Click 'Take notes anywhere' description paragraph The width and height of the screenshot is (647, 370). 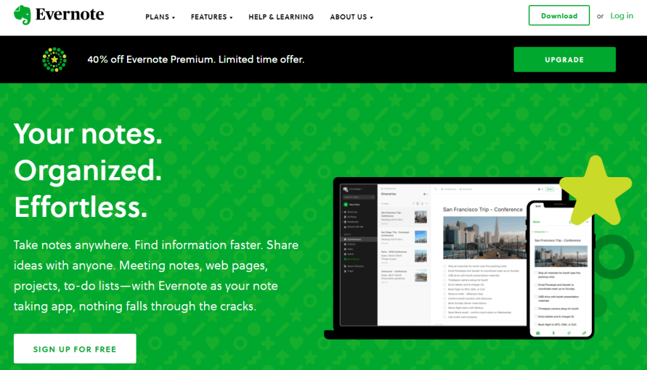156,275
